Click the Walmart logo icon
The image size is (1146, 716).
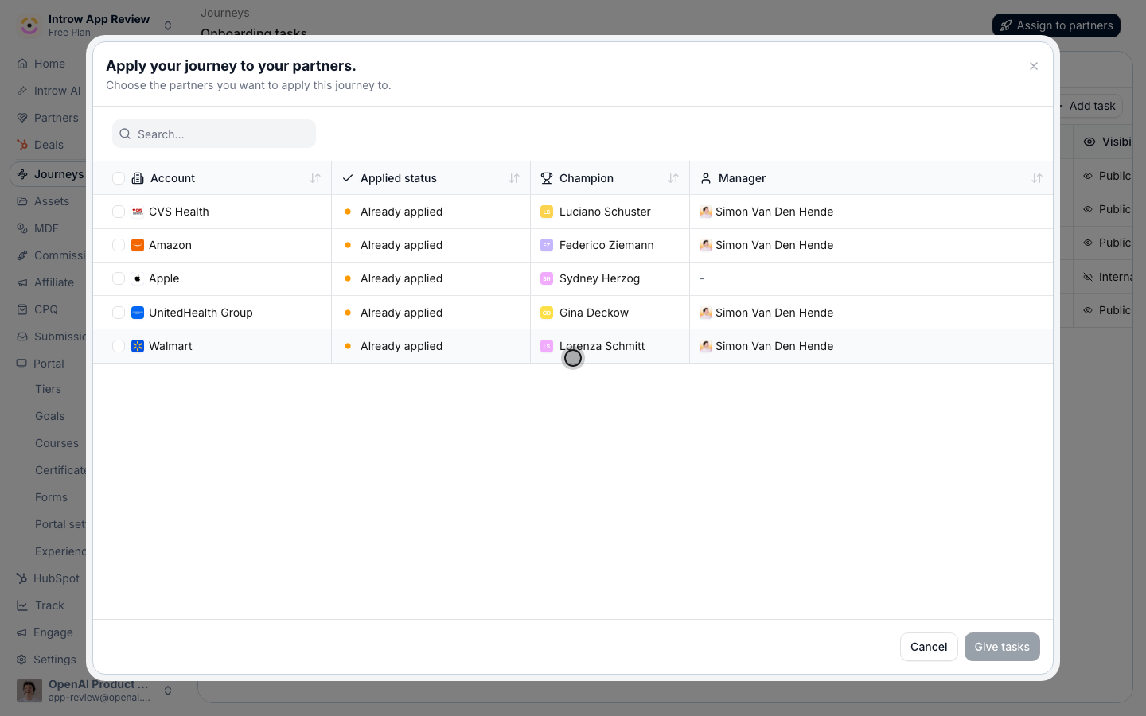(138, 346)
